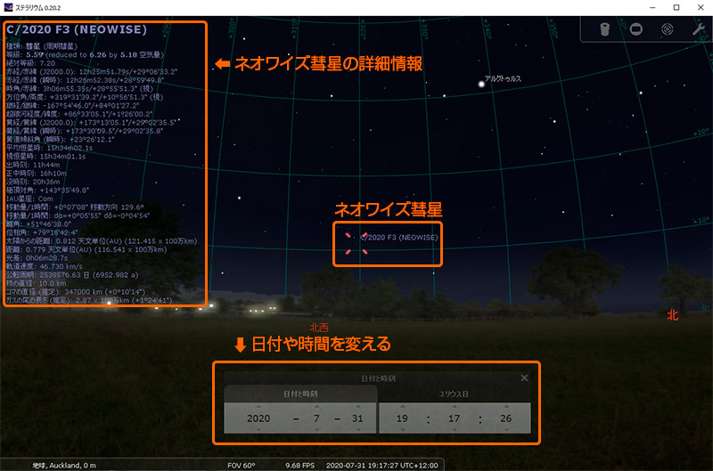Click the 正中時刻: 16h10m info line
Viewport: 713px width, 471px height.
click(37, 173)
